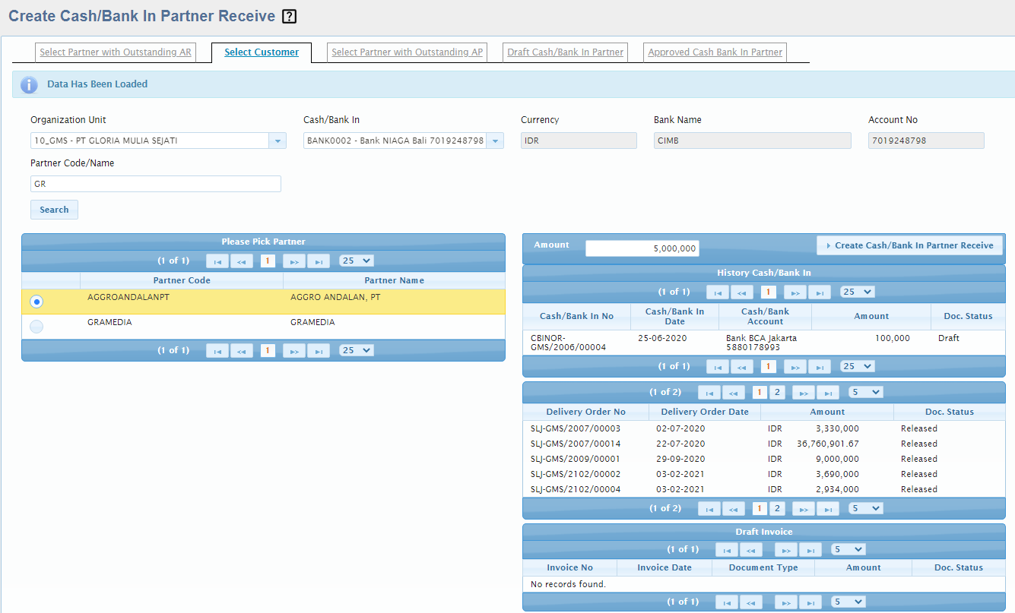Click the Account No field

[x=926, y=141]
